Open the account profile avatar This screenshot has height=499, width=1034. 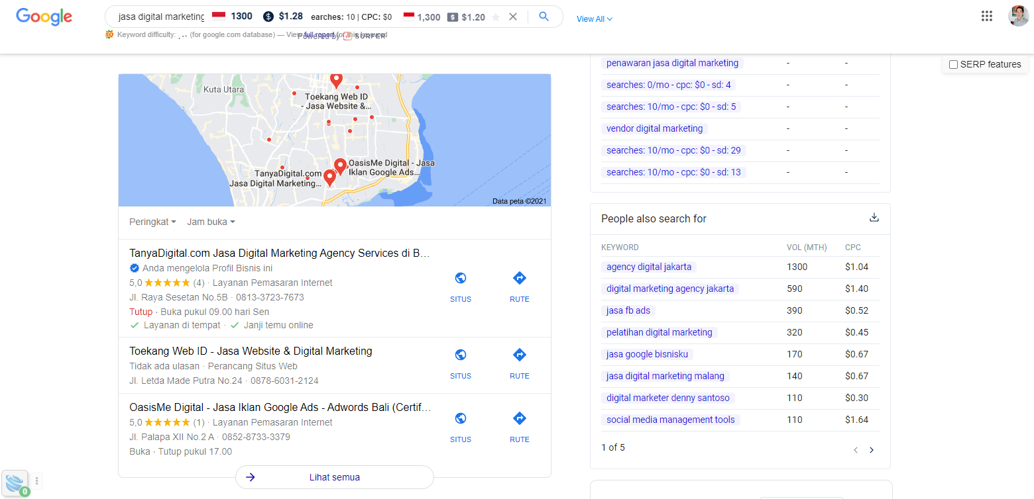click(1019, 16)
